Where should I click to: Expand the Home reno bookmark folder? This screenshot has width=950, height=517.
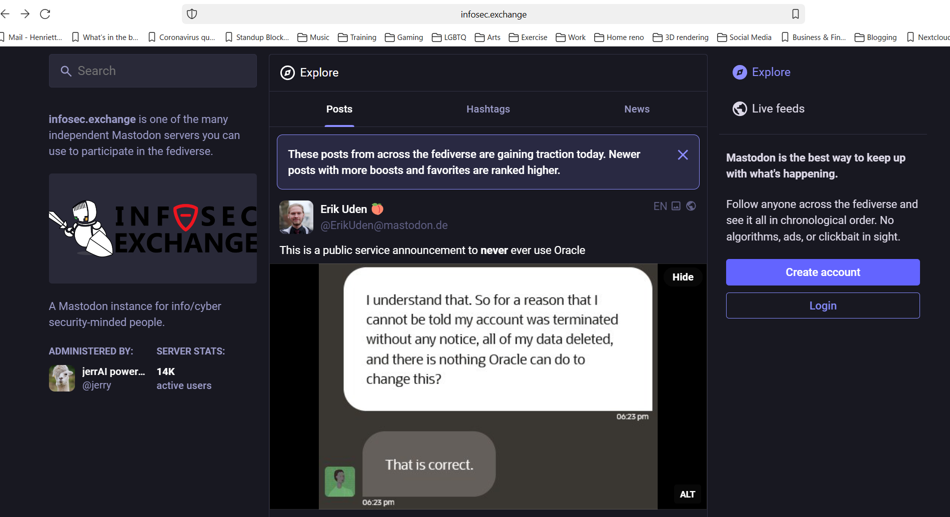619,37
